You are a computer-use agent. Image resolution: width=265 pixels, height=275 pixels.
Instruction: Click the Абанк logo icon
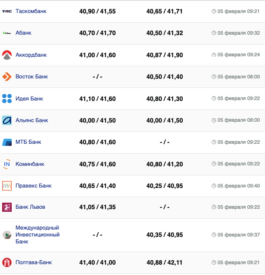[x=7, y=33]
